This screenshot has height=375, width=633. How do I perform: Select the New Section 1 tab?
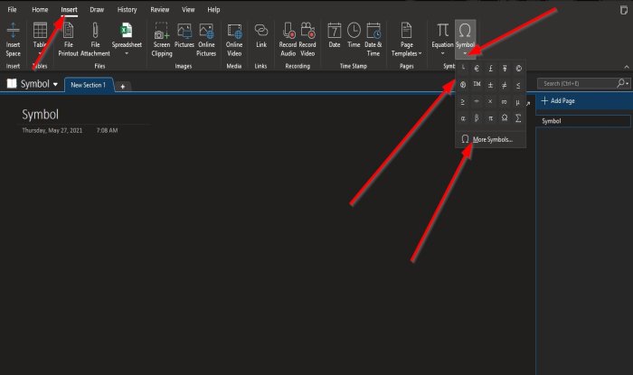click(x=88, y=85)
